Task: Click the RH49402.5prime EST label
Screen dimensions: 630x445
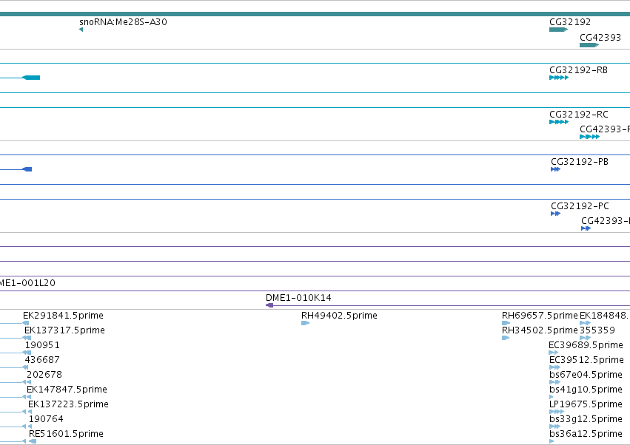Action: click(339, 316)
